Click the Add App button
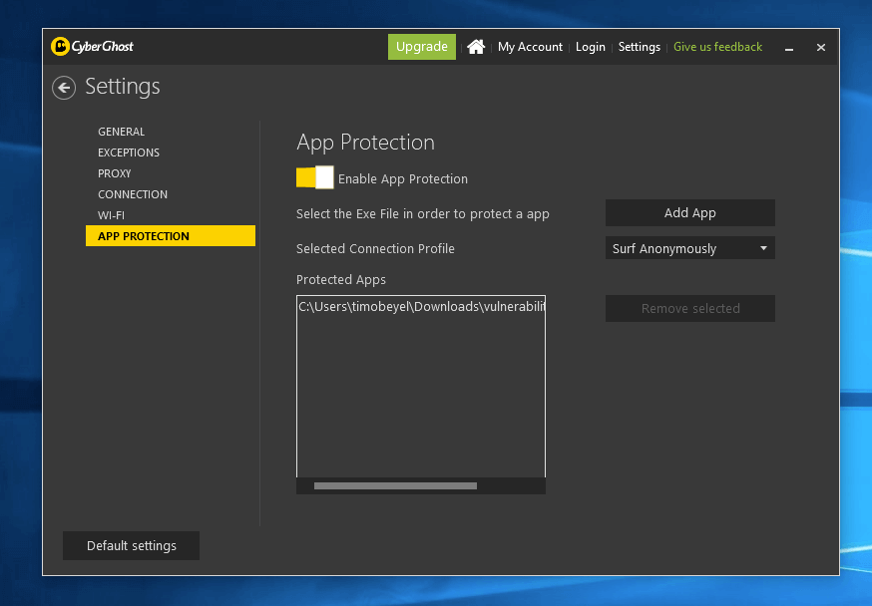 [690, 212]
